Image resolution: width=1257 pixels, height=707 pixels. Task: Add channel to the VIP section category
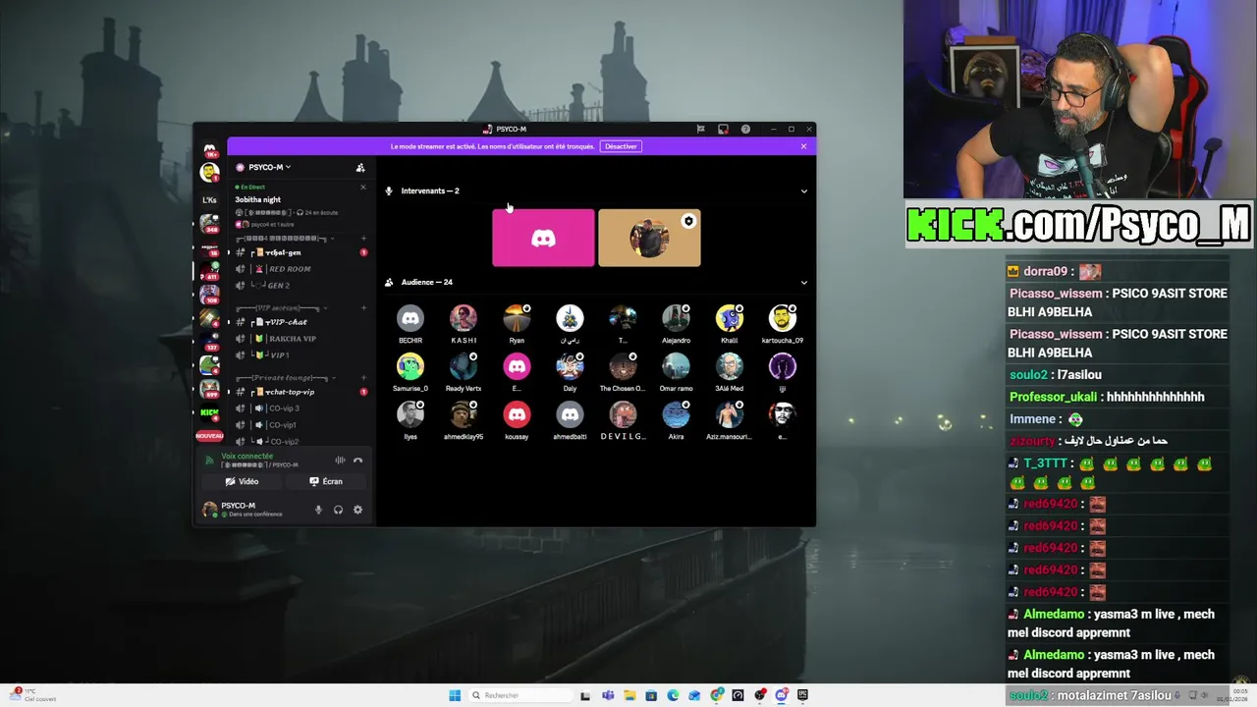click(x=363, y=307)
